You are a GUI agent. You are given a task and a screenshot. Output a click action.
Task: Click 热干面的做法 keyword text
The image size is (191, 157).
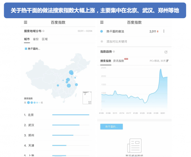[115, 32]
